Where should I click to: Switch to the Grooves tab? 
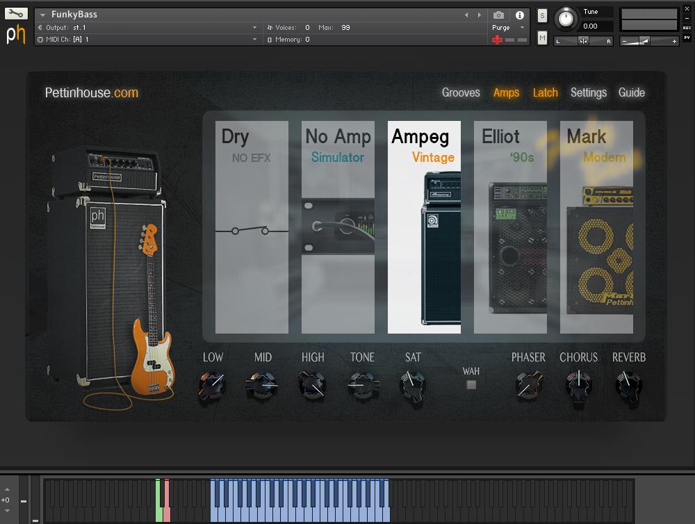(x=461, y=92)
